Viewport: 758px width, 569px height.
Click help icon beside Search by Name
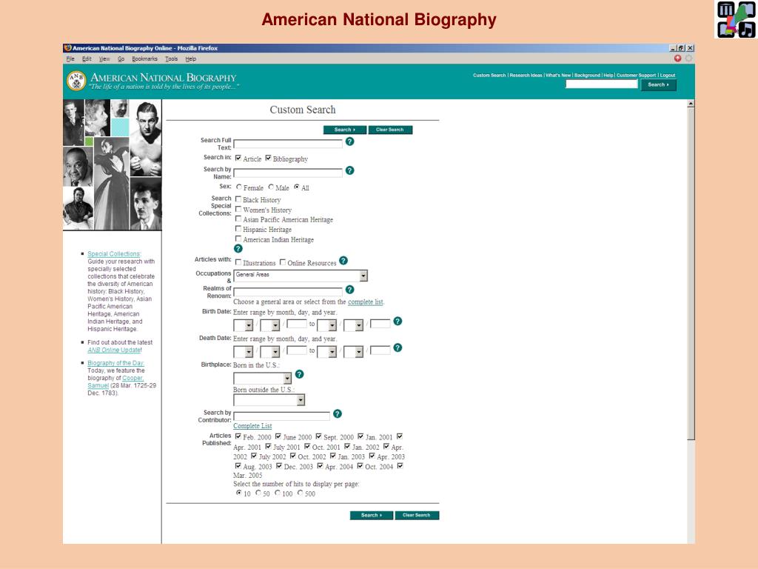349,170
